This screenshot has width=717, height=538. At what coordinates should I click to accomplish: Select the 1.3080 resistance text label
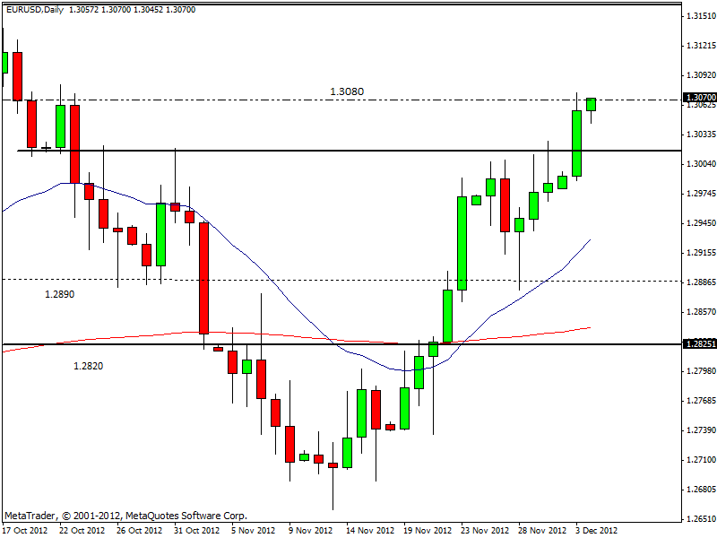(347, 91)
